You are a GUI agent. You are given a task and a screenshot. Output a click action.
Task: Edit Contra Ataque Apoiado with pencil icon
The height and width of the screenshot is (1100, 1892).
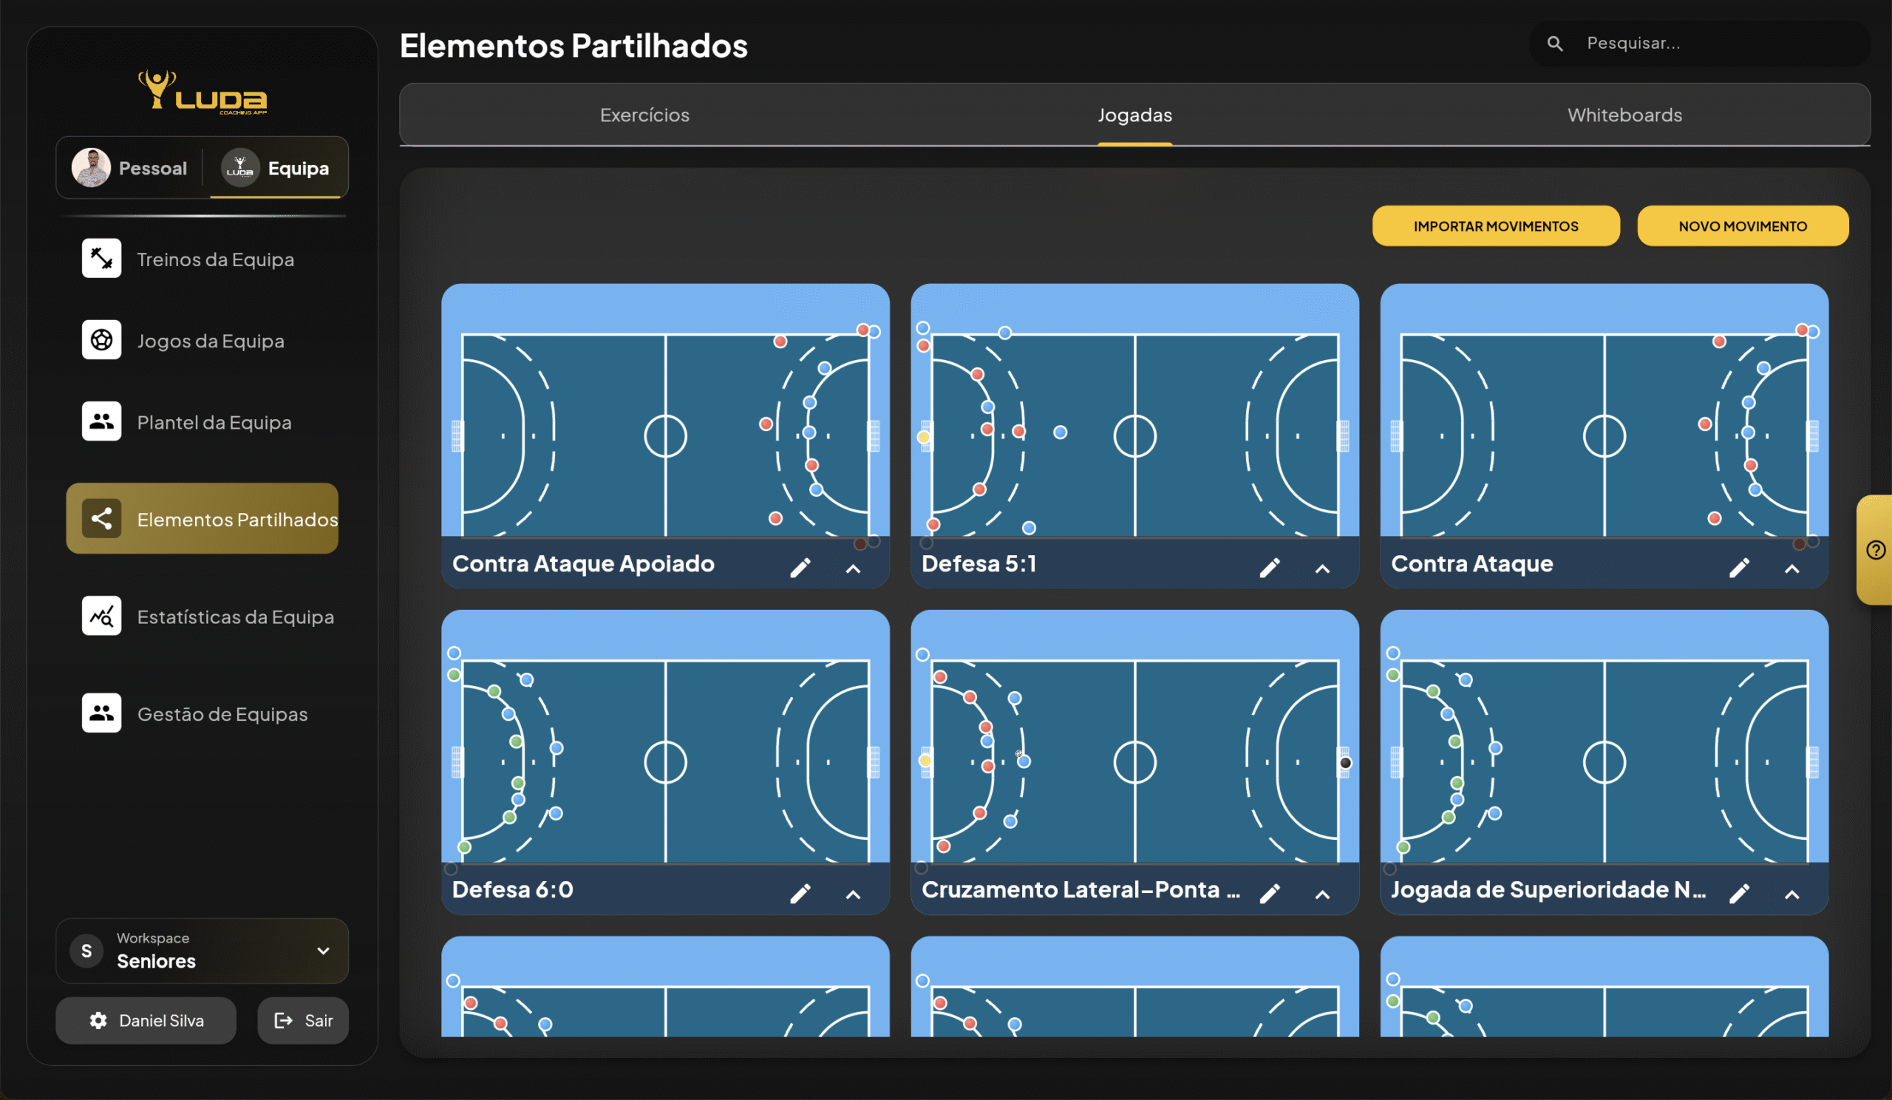click(800, 568)
